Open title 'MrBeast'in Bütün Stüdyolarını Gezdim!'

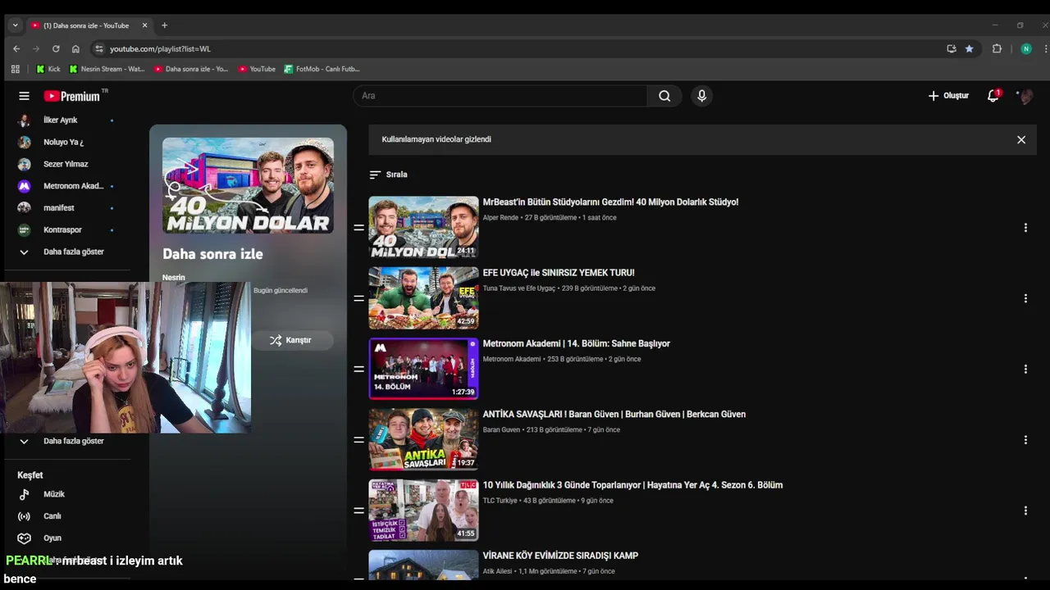(610, 202)
